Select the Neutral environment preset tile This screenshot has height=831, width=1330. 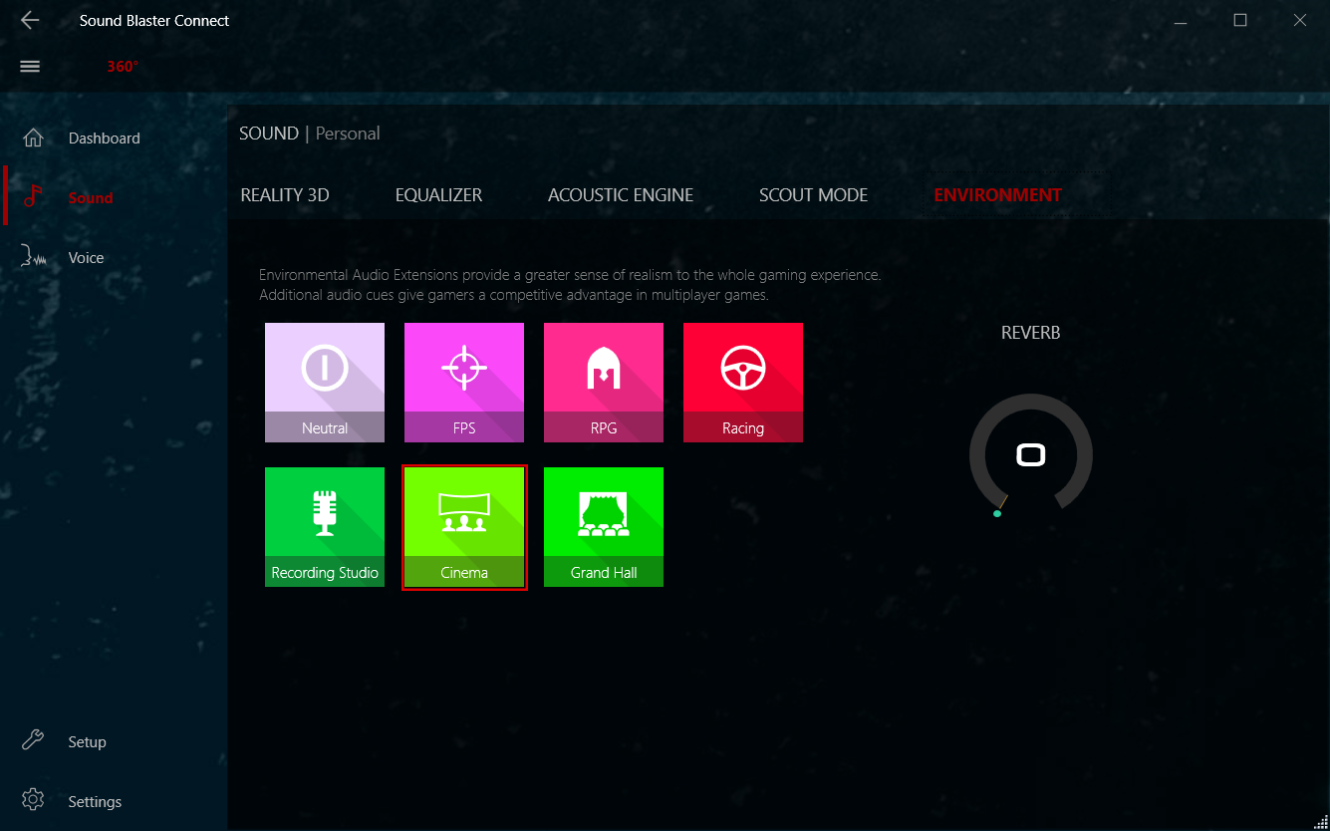[325, 383]
